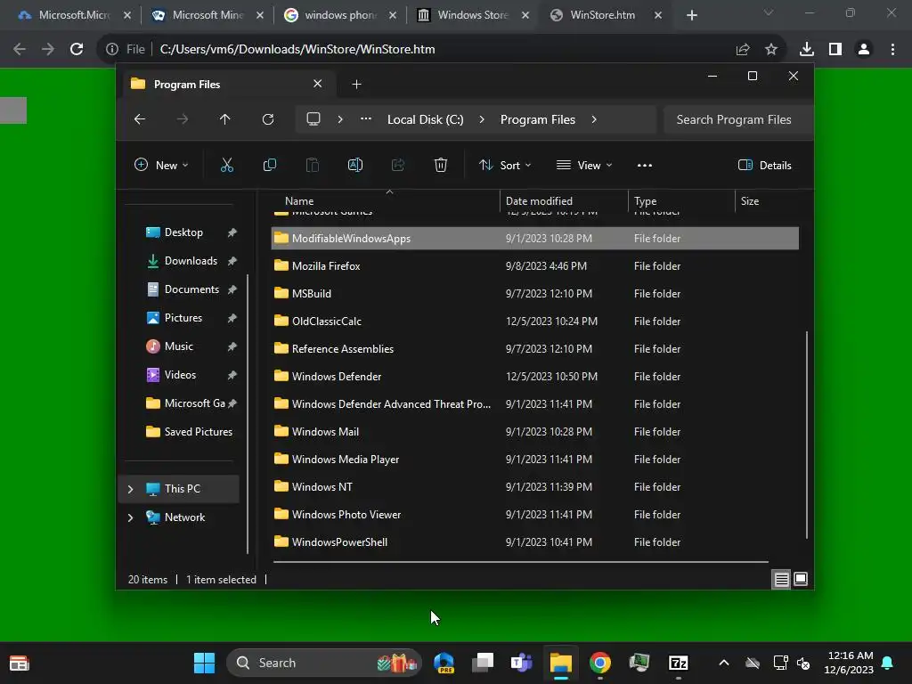Image resolution: width=912 pixels, height=684 pixels.
Task: Select the Mozilla Firefox folder
Action: coord(534,266)
